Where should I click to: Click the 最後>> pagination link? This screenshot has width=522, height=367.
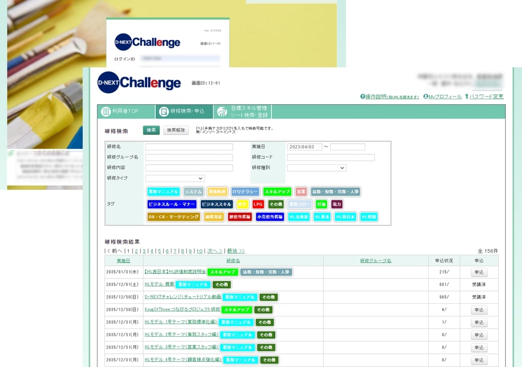(x=236, y=251)
